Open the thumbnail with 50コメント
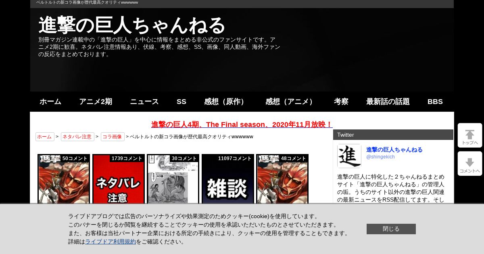The width and height of the screenshot is (484, 254). point(64,179)
